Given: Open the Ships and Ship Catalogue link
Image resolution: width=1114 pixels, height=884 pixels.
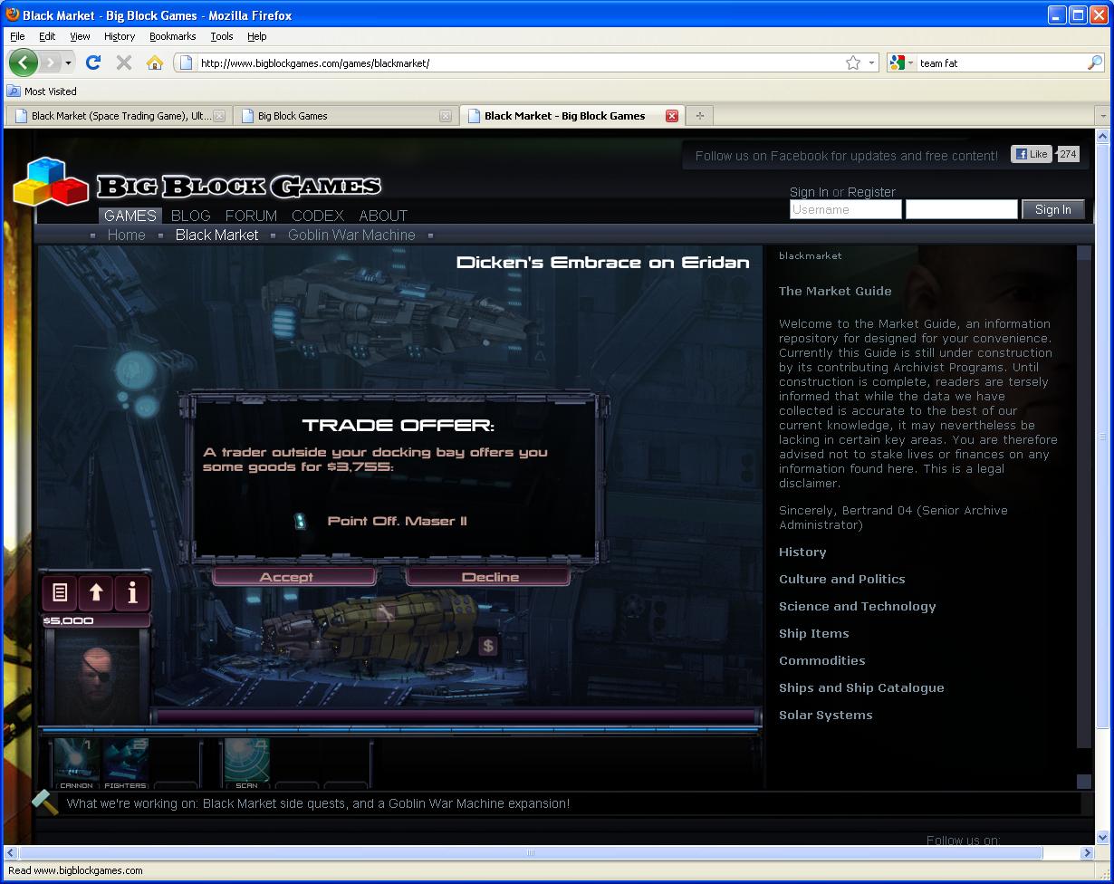Looking at the screenshot, I should coord(861,687).
